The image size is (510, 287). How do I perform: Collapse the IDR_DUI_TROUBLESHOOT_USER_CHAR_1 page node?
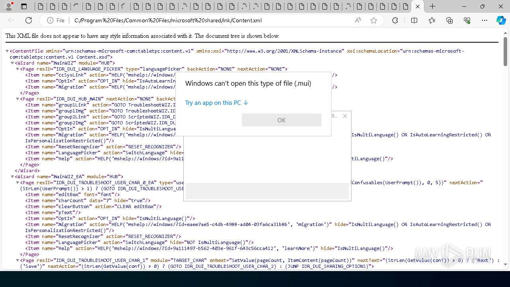pos(18,260)
